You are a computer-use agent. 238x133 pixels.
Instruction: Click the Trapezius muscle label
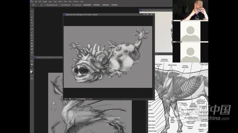coord(172,65)
